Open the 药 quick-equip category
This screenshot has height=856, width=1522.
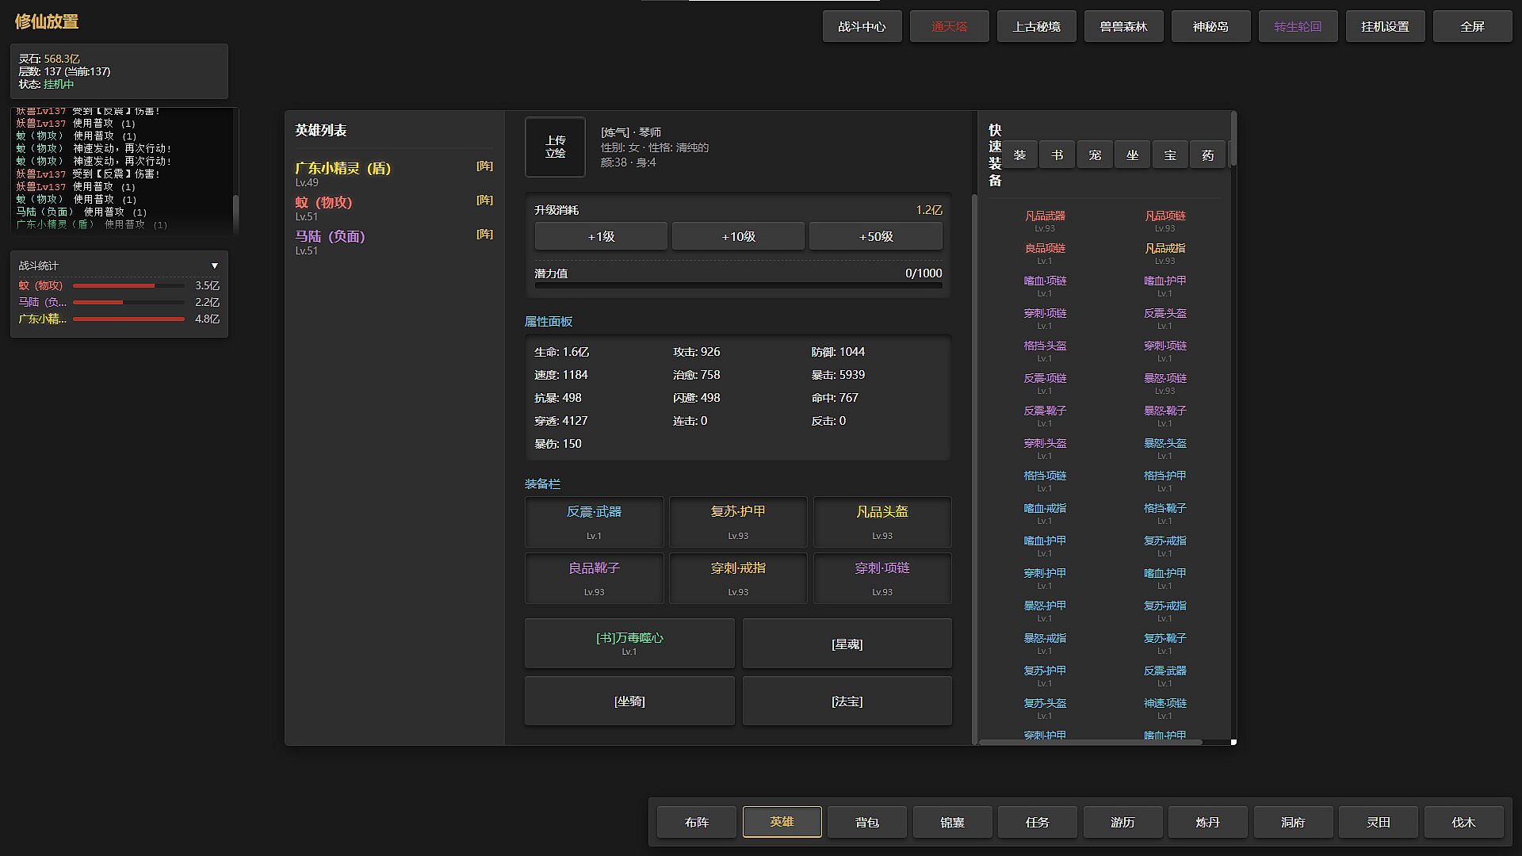click(1207, 155)
